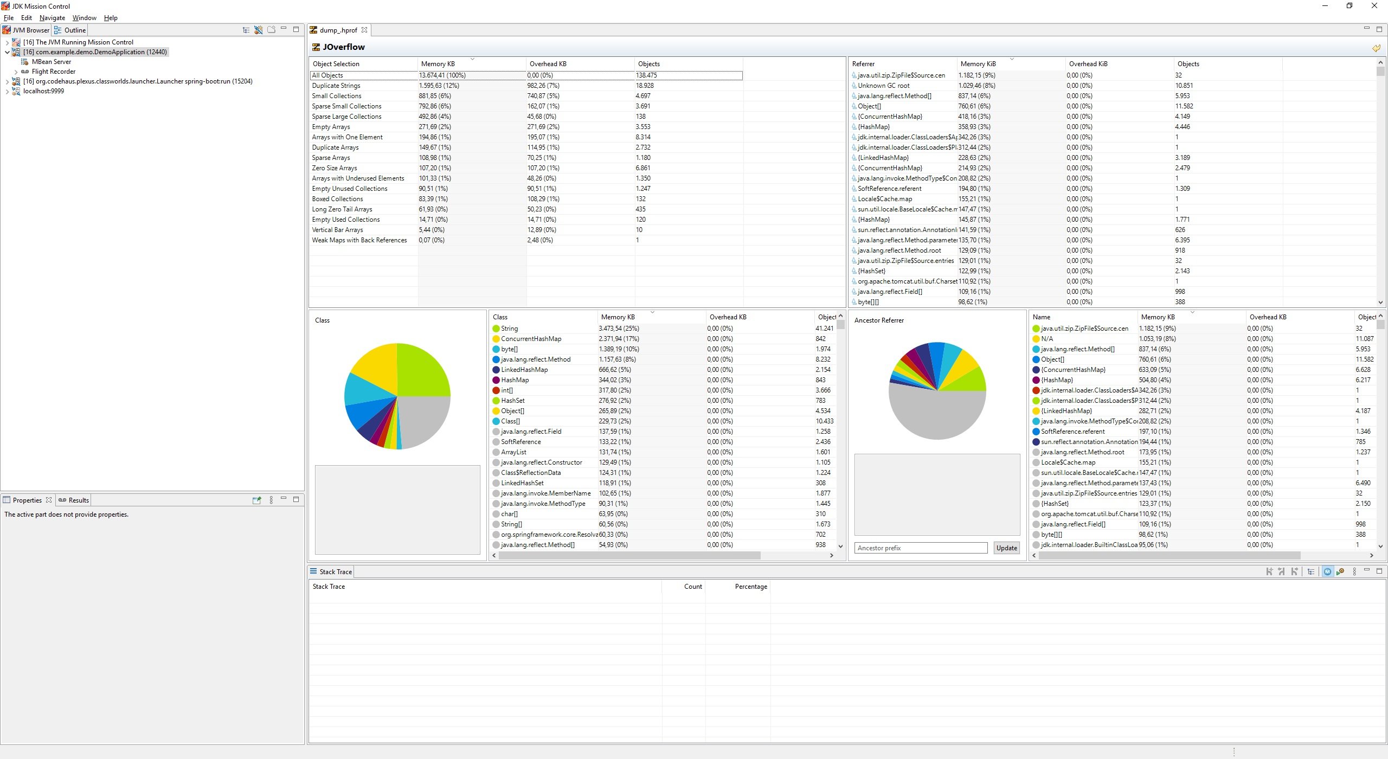Collapse the com.example.demo.DemoApplication node
Screen dimensions: 1388x759
[8, 52]
